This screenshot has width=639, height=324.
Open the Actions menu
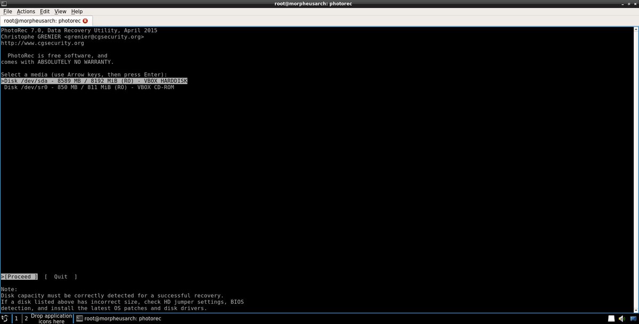[26, 11]
